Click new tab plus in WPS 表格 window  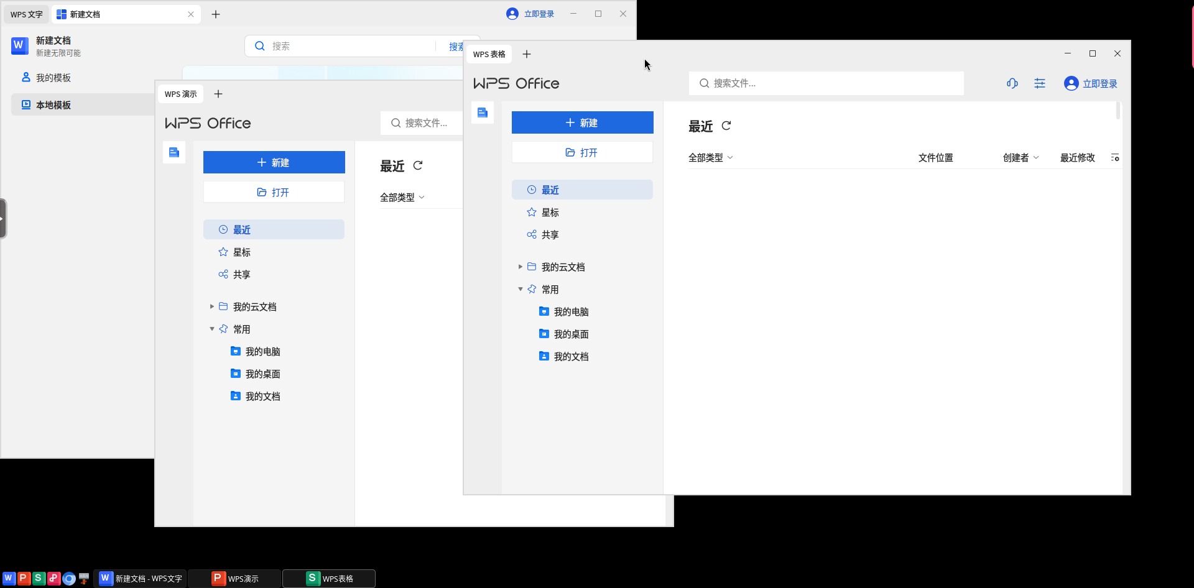click(527, 54)
